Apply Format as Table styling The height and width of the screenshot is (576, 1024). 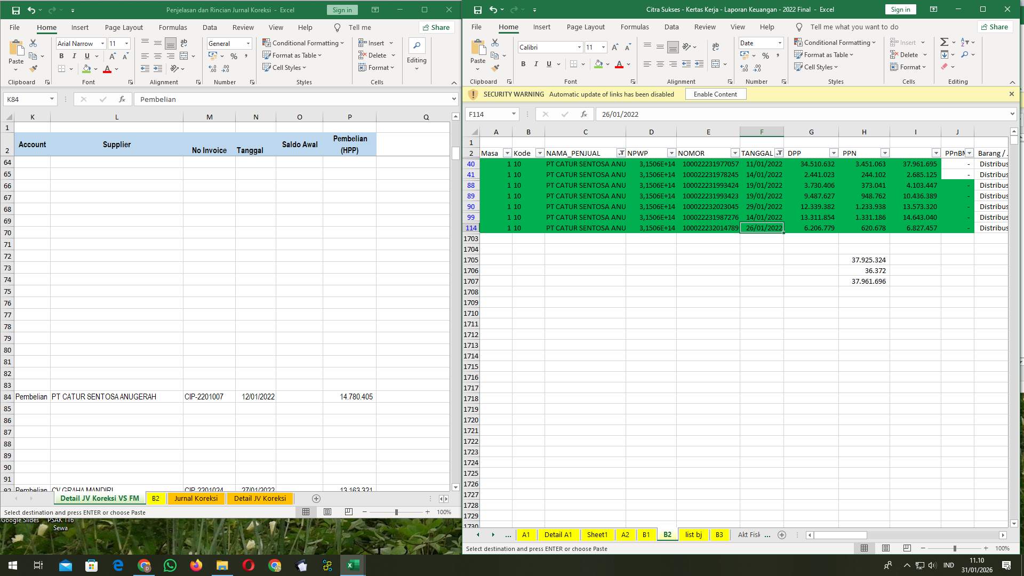[x=292, y=55]
